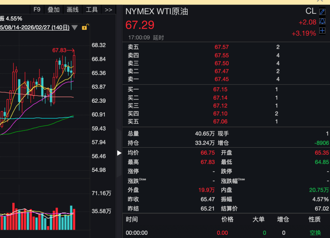330x238 pixels.
Task: Click the 卖一 ask price 67.45
Action: point(221,79)
